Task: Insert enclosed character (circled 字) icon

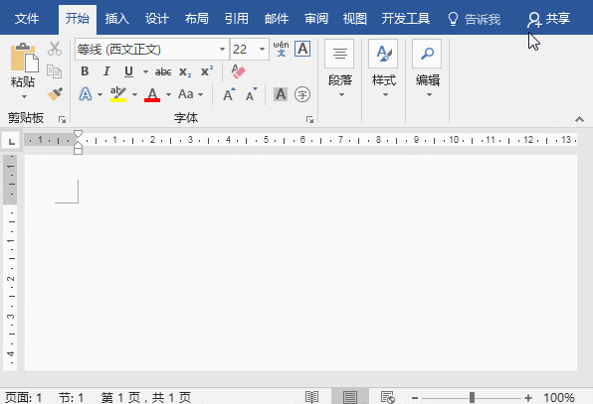Action: coord(302,94)
